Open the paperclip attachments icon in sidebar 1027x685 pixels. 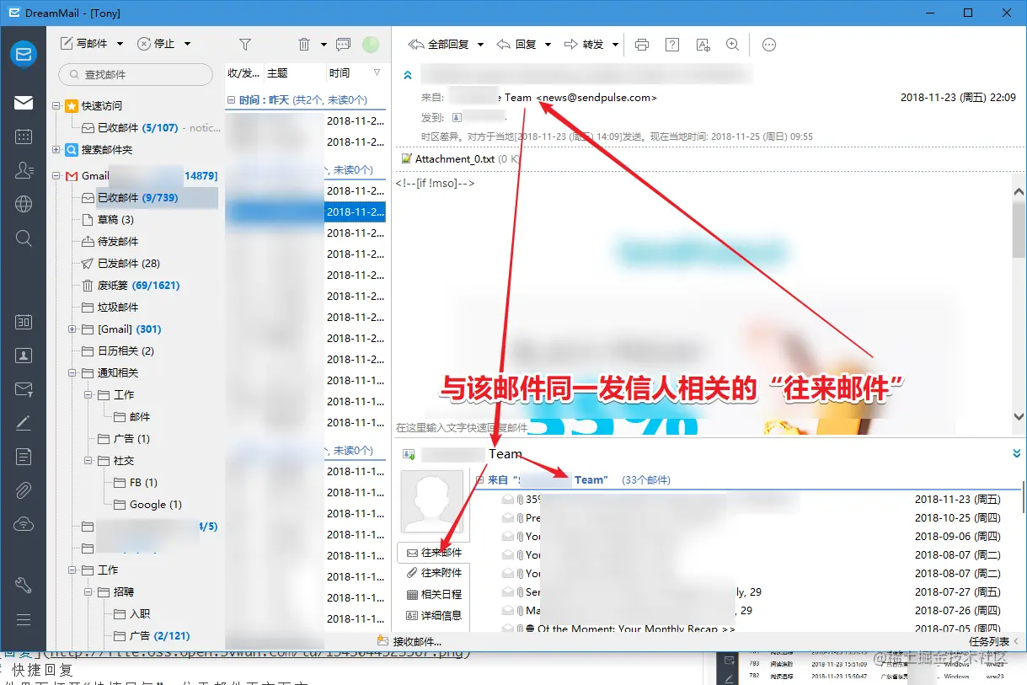coord(24,490)
